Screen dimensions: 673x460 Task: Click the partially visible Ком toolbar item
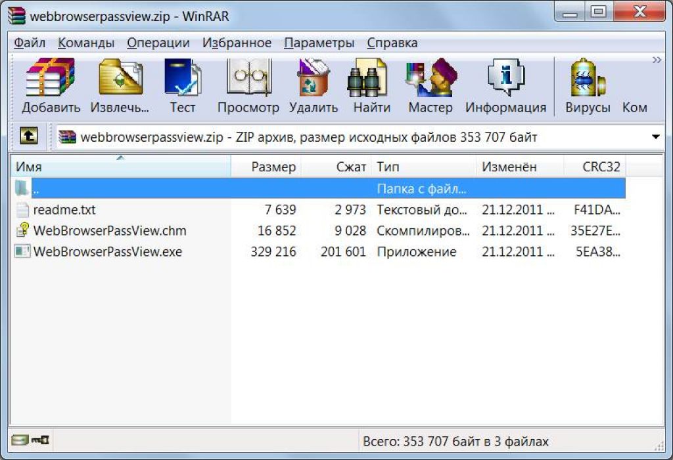pyautogui.click(x=635, y=107)
